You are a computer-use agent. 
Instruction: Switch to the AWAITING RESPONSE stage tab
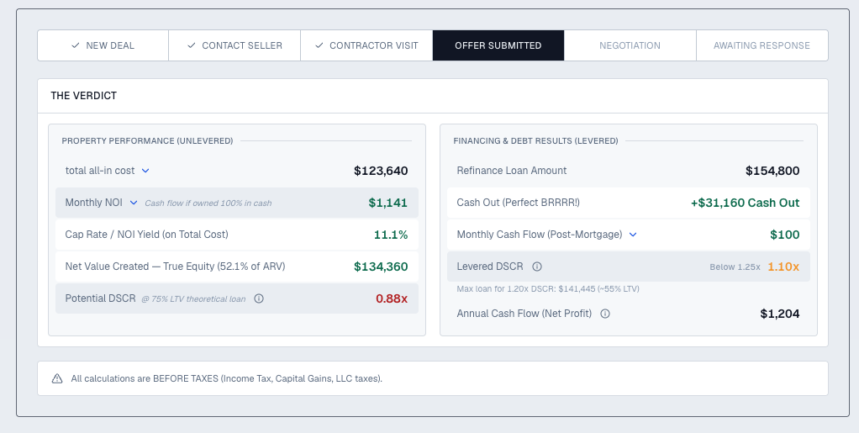pos(762,45)
